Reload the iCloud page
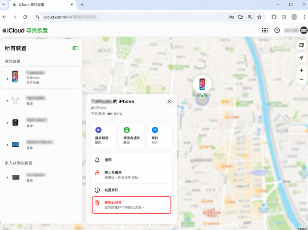The height and width of the screenshot is (230, 308). (x=25, y=17)
